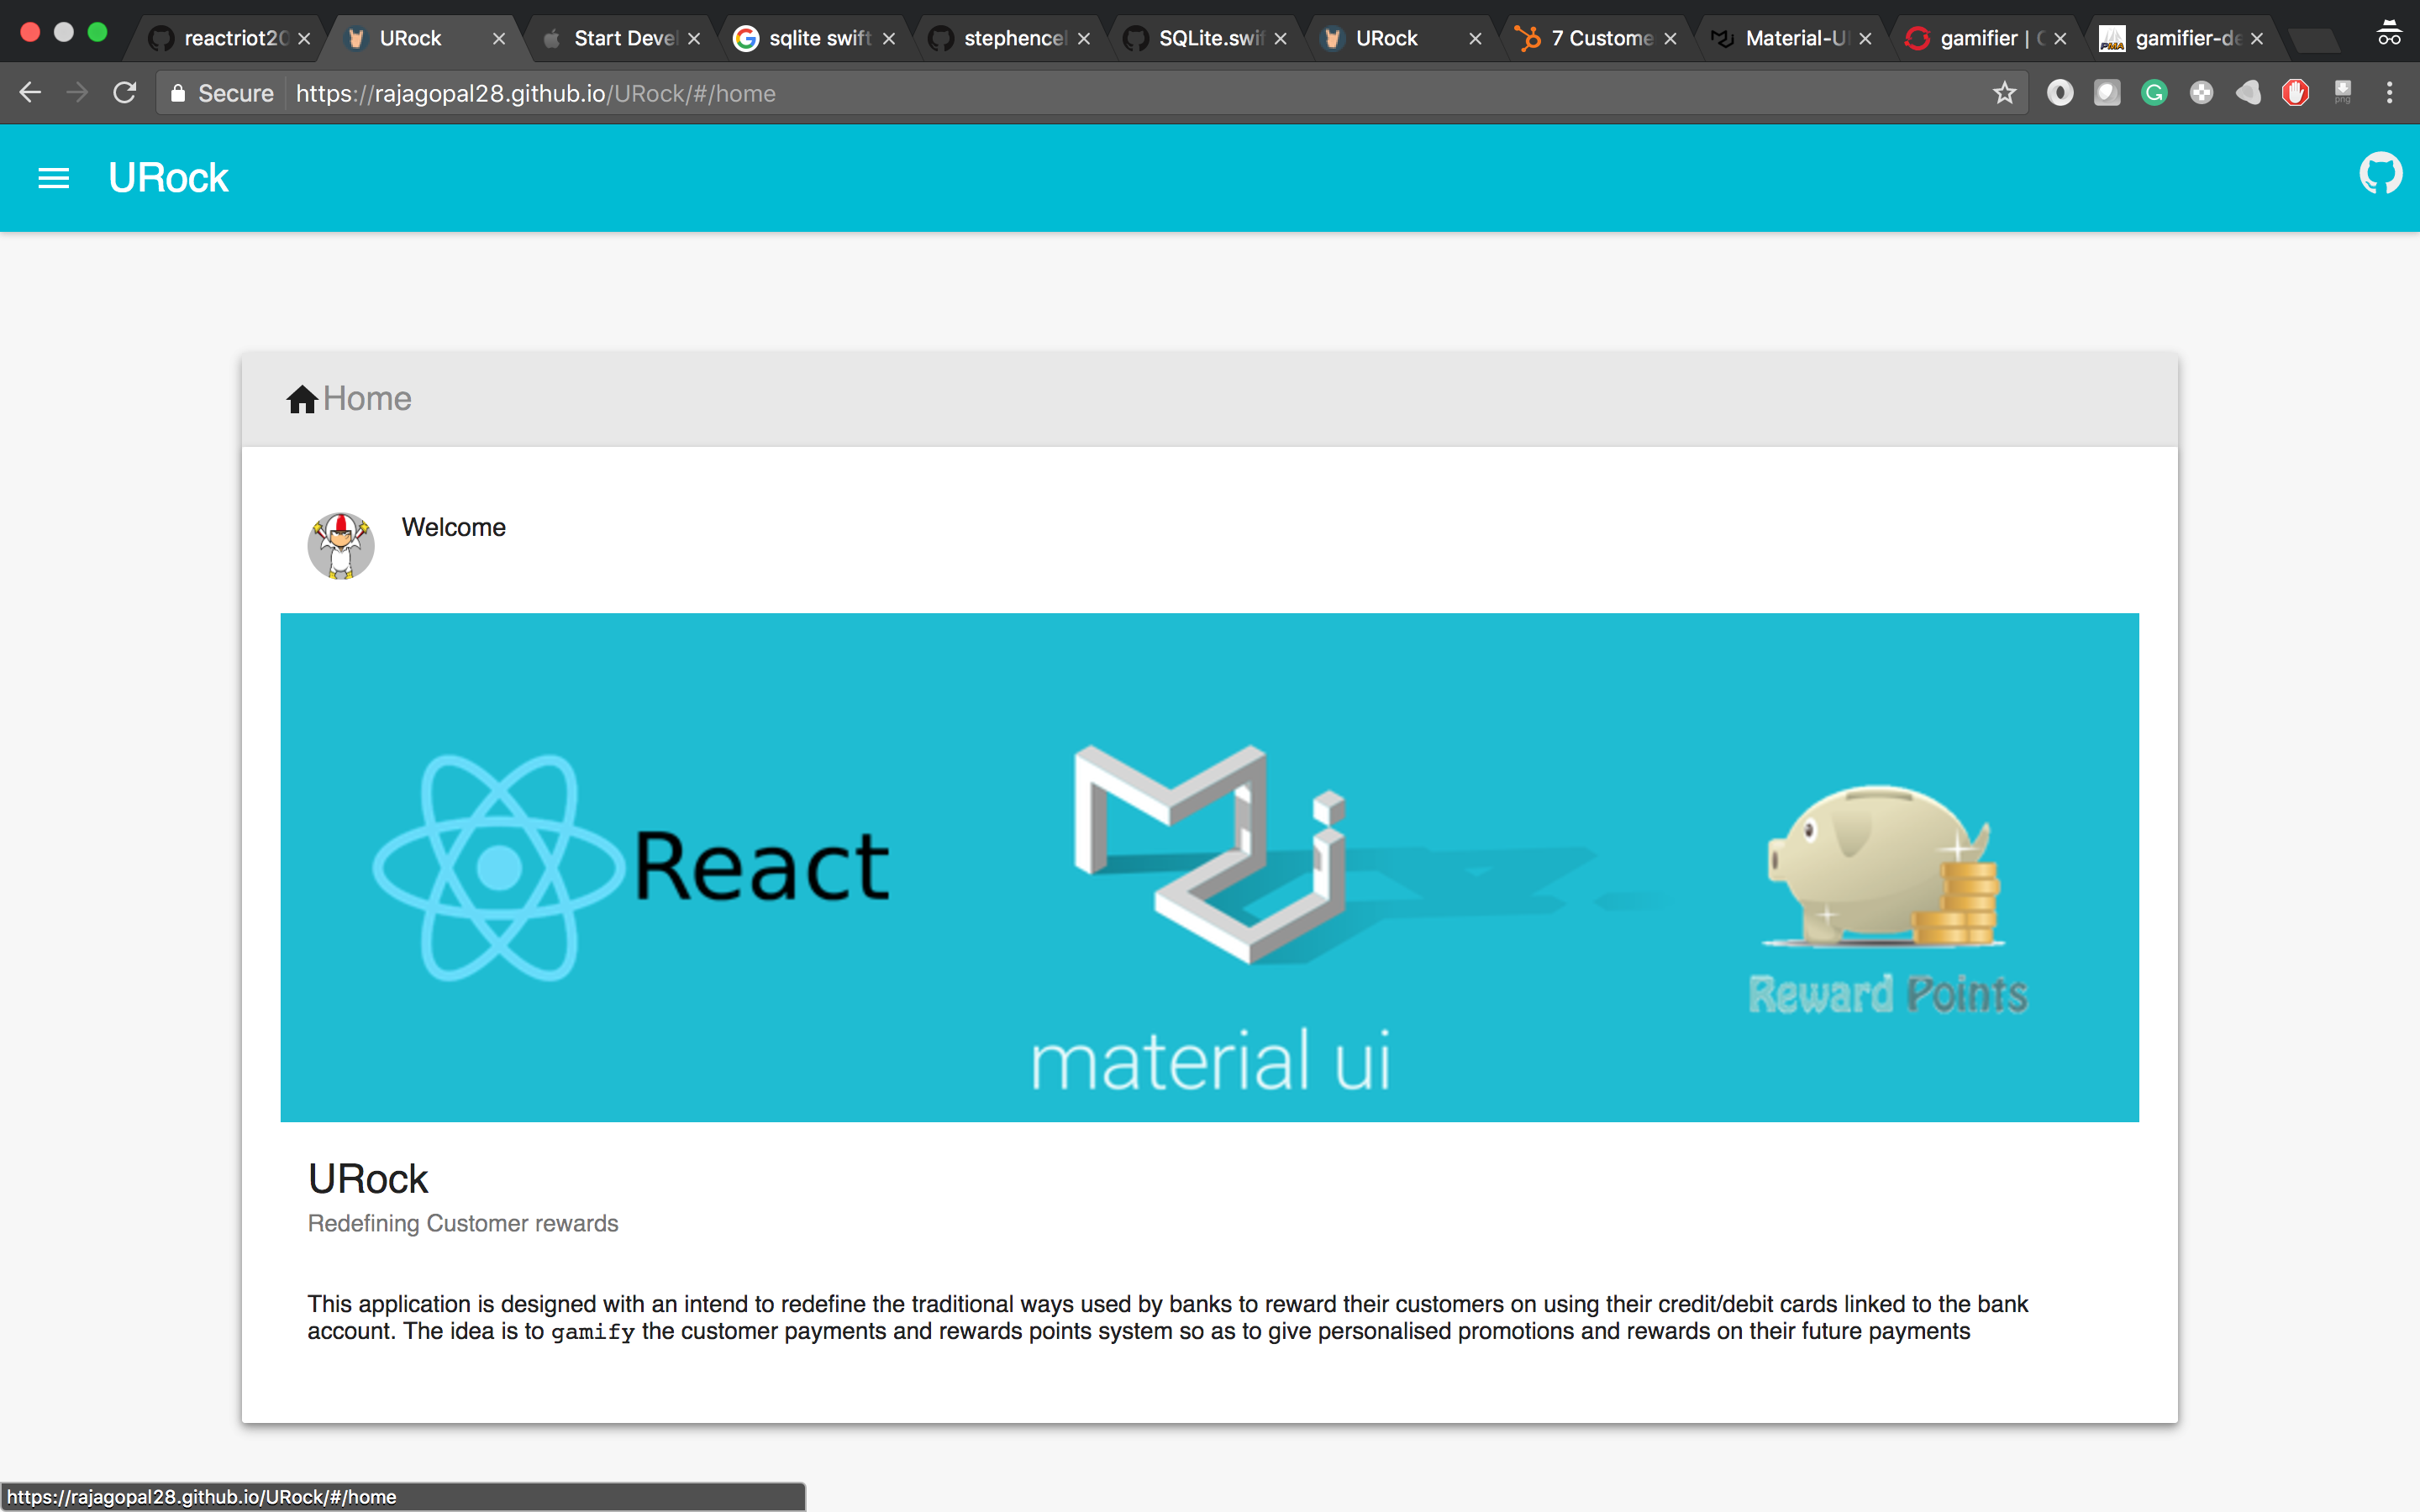Click the URock title in app bar
2420x1512 pixels.
[168, 178]
